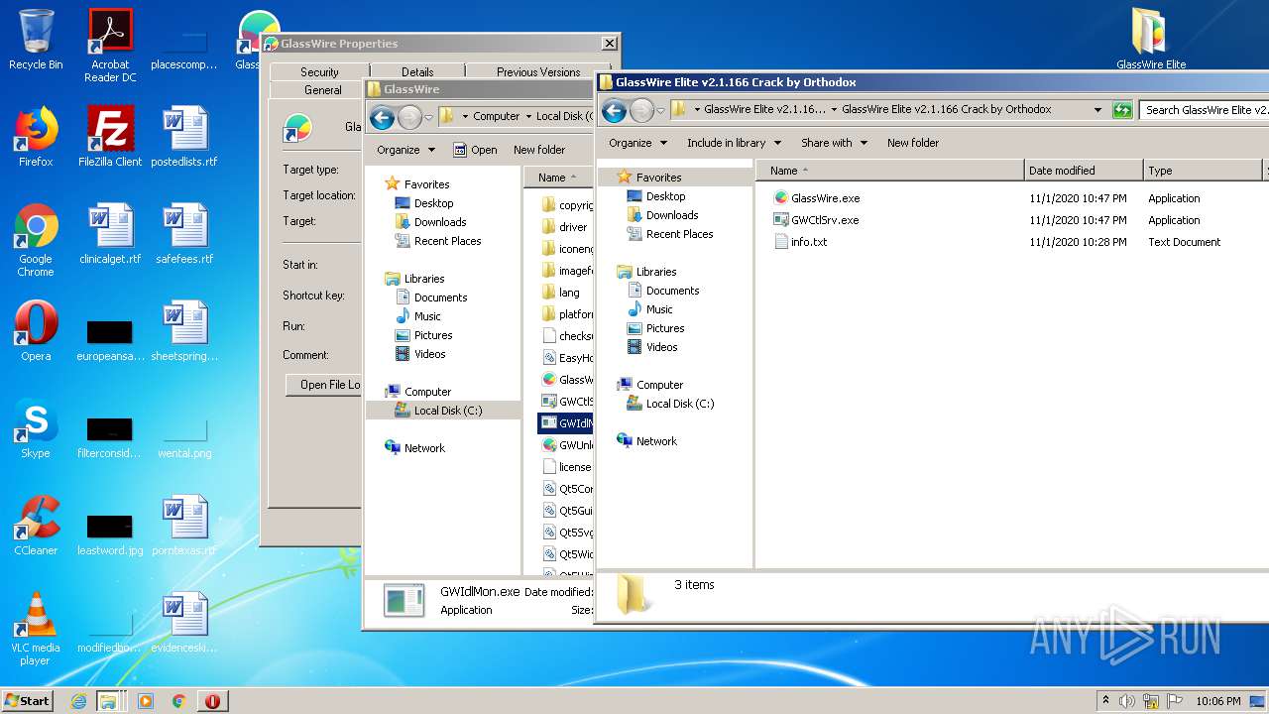This screenshot has width=1269, height=714.
Task: Switch to Security tab in Properties
Action: (x=319, y=72)
